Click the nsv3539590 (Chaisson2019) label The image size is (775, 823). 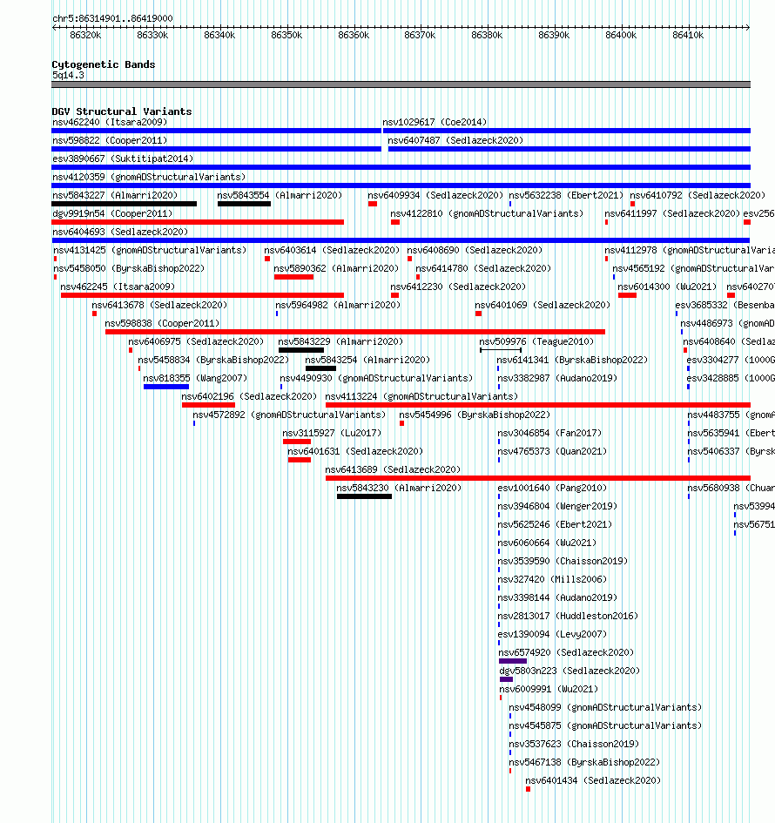[x=563, y=561]
